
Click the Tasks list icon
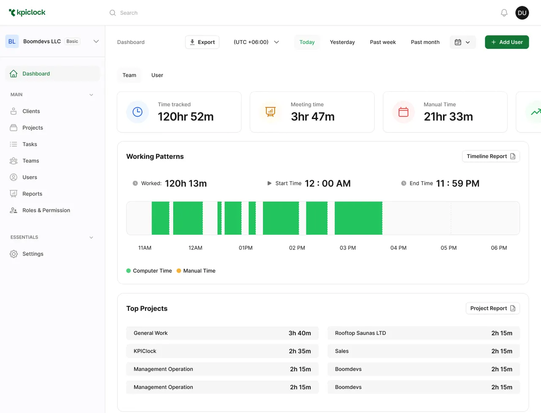click(x=14, y=144)
